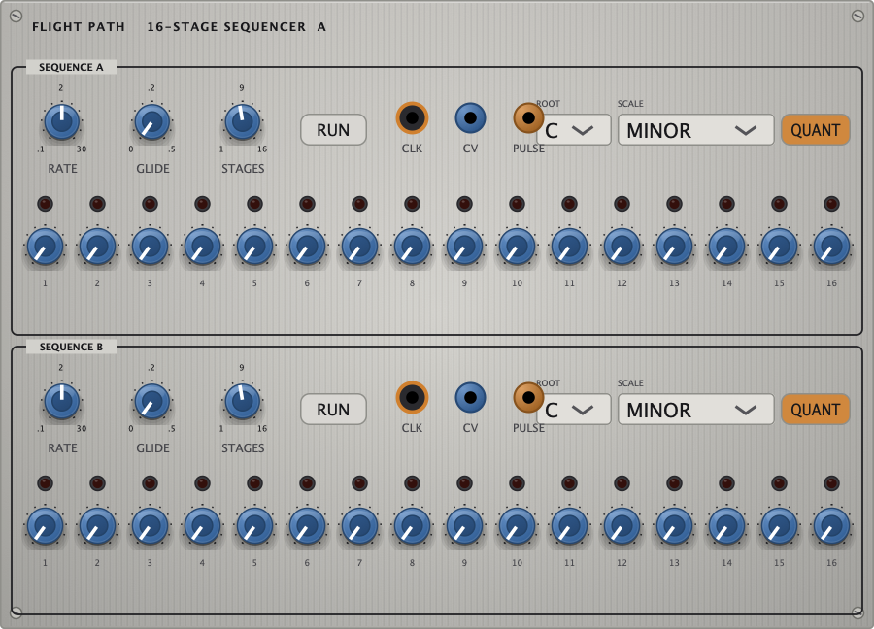Click Sequence A stage 15 knob
This screenshot has height=629, width=874.
pyautogui.click(x=779, y=247)
